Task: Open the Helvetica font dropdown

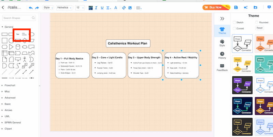Action: click(64, 7)
